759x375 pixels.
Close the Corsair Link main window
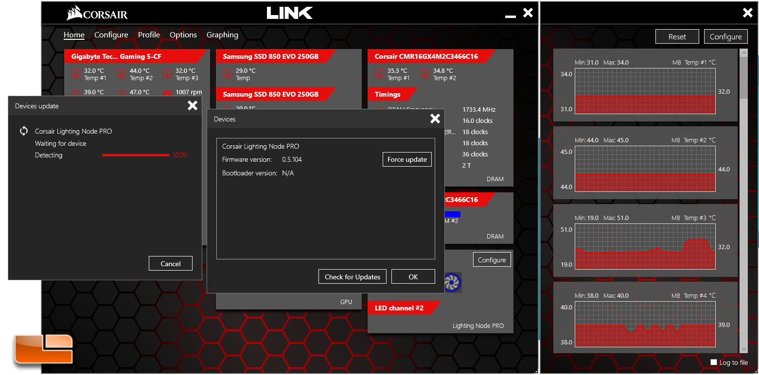pyautogui.click(x=528, y=13)
